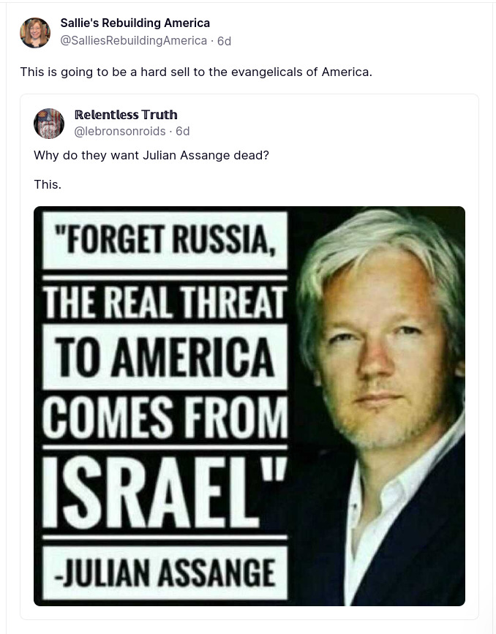The width and height of the screenshot is (496, 634).
Task: Click the '-JULIAN ASSANGE' attribution banner
Action: [x=165, y=573]
